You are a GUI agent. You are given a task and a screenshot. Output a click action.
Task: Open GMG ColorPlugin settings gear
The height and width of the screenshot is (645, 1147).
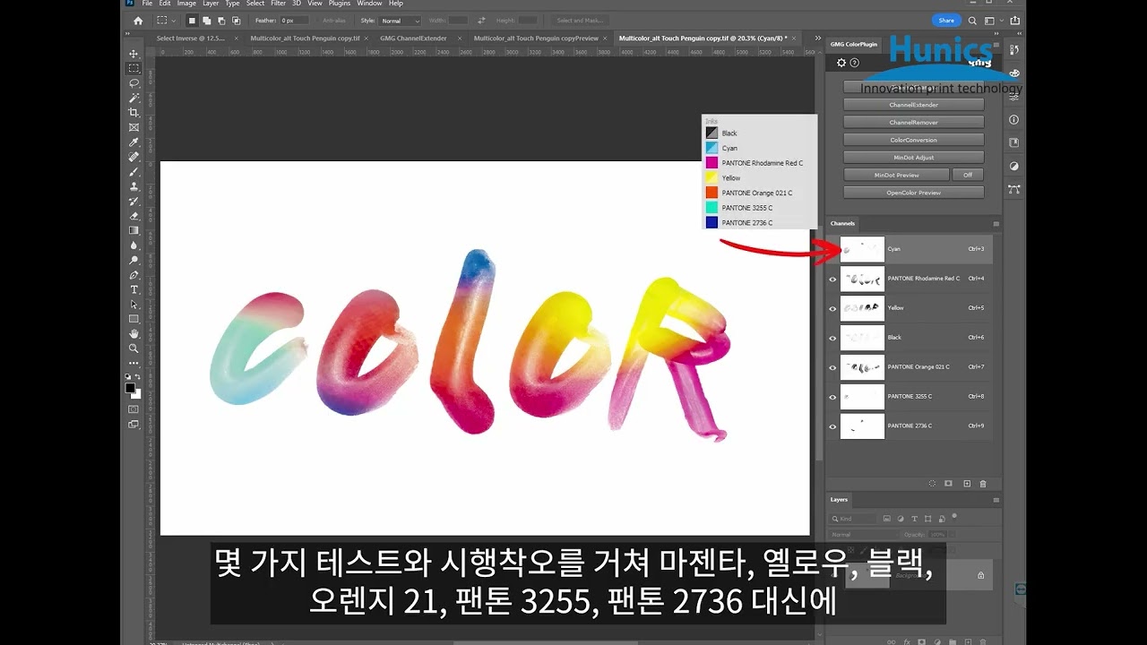841,63
